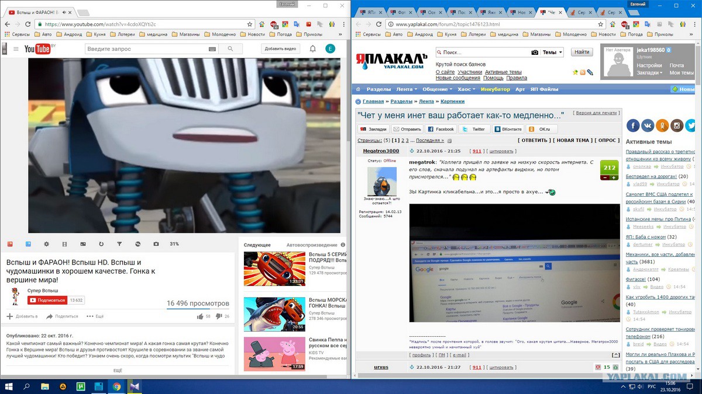Click the Подписаться subscribe button
This screenshot has height=394, width=702.
(x=47, y=300)
